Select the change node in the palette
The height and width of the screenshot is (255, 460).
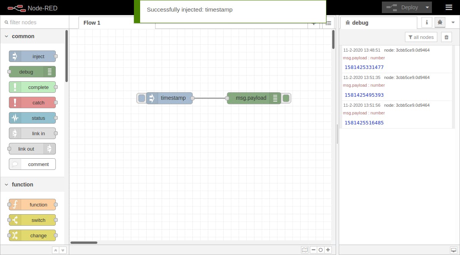32,235
